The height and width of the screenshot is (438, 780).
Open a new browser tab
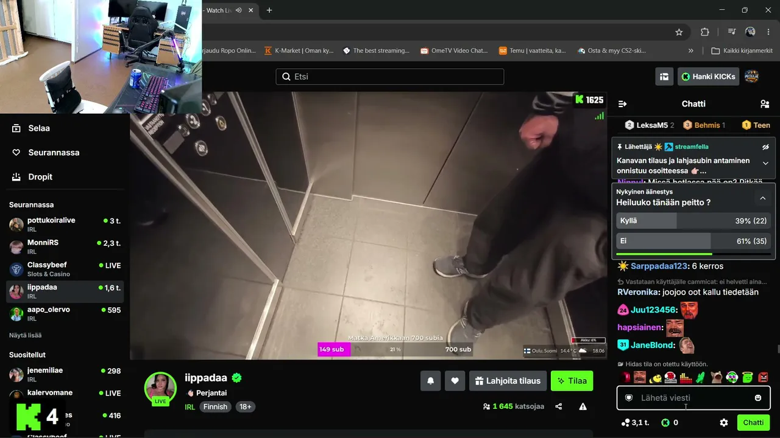269,10
